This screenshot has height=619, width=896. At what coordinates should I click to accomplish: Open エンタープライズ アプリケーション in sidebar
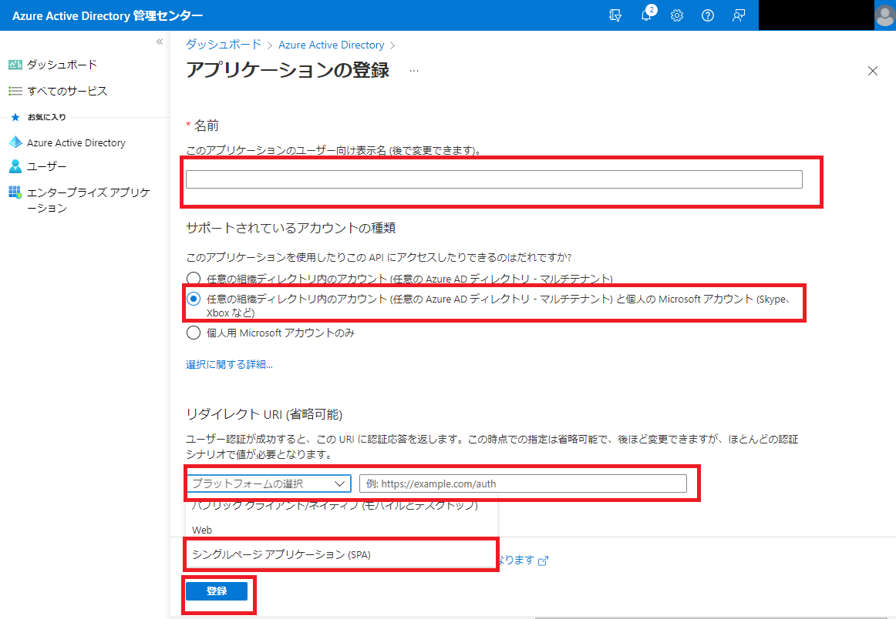pos(88,200)
